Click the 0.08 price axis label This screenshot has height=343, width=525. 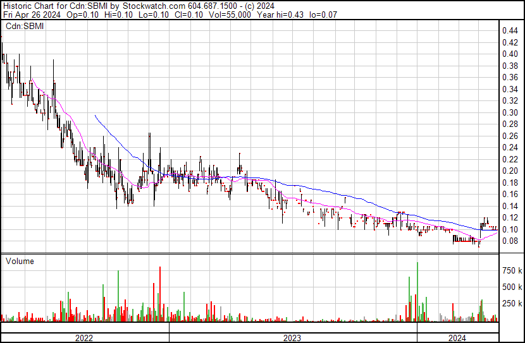[x=510, y=241]
